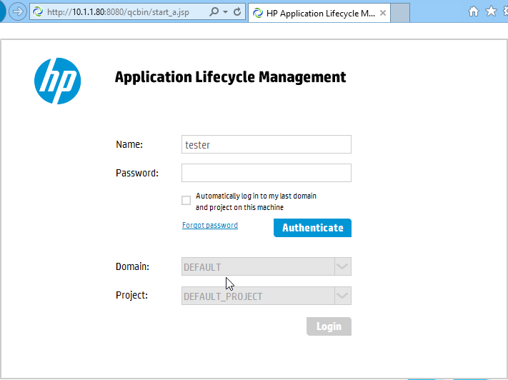Screen dimensions: 508x380
Task: Click the magnifier search icon in address bar
Action: pyautogui.click(x=214, y=12)
